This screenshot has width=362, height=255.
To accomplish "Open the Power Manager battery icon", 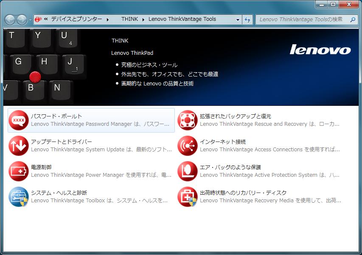I will click(x=19, y=171).
